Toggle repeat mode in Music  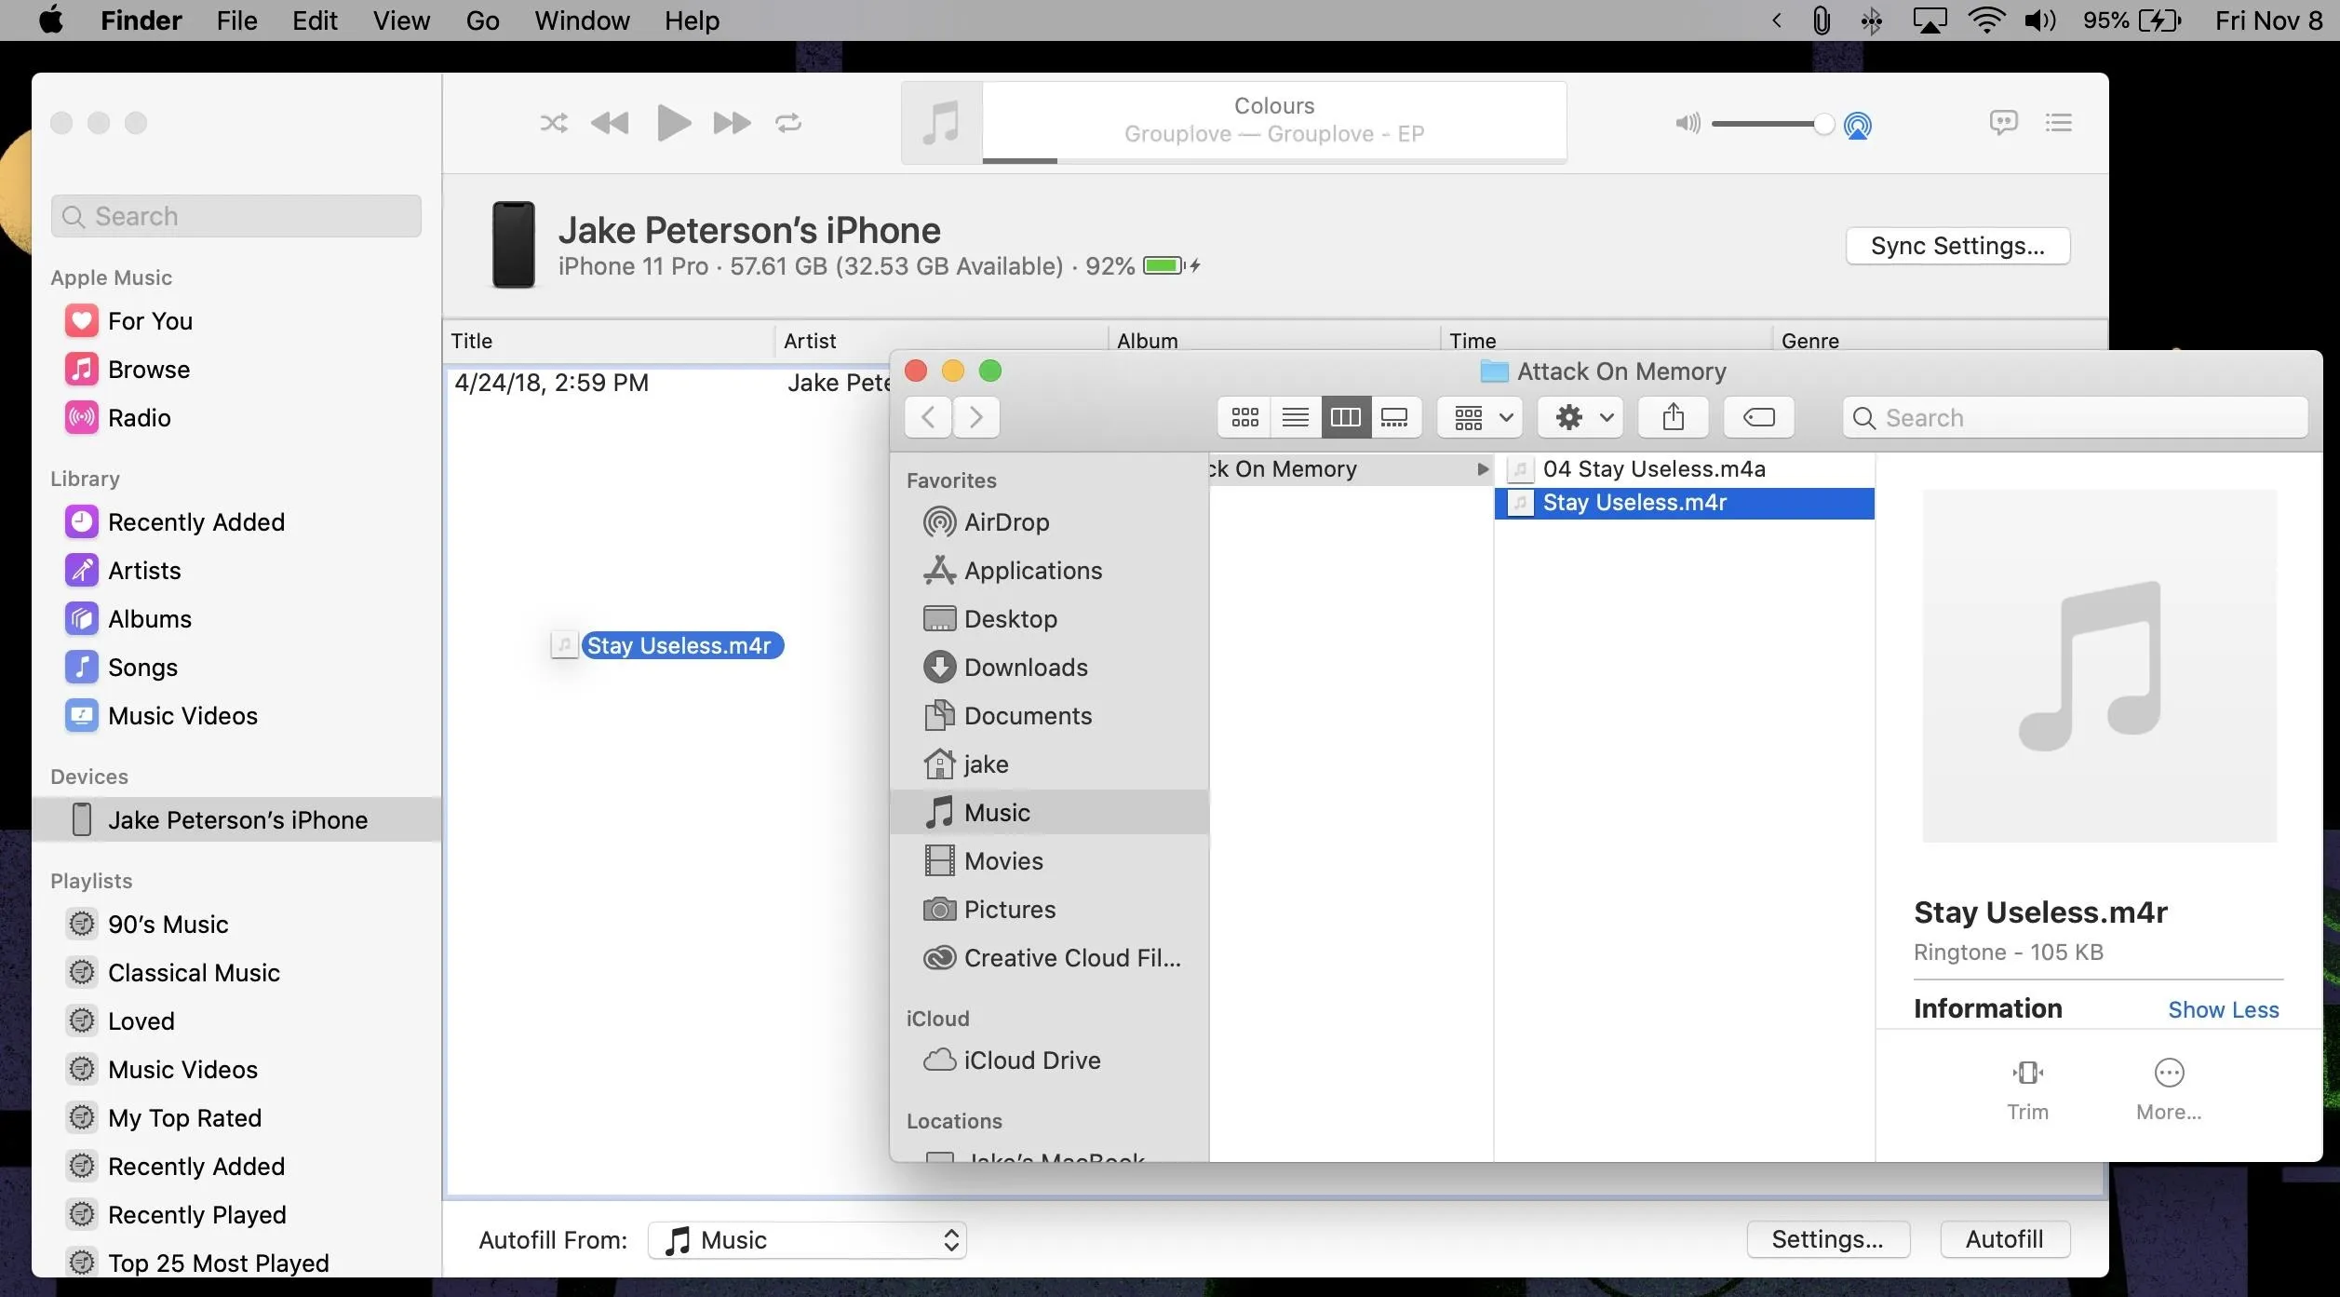(788, 123)
